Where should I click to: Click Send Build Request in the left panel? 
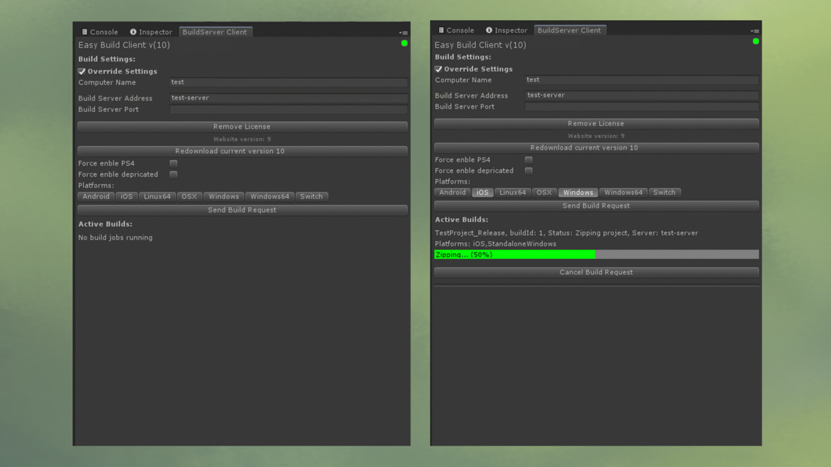(242, 210)
